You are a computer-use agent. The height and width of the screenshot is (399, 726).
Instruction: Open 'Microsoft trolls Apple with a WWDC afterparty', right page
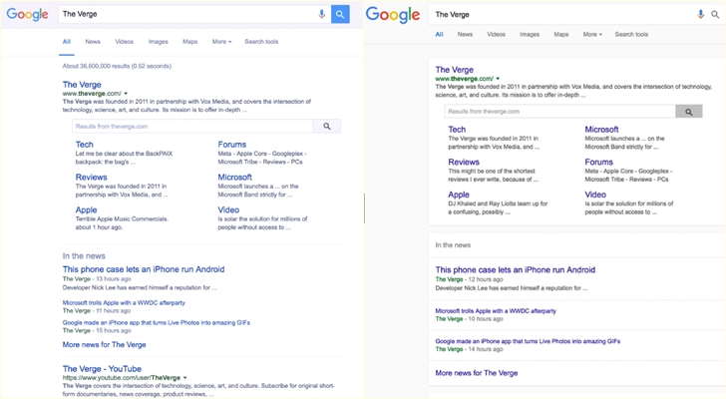pos(496,311)
